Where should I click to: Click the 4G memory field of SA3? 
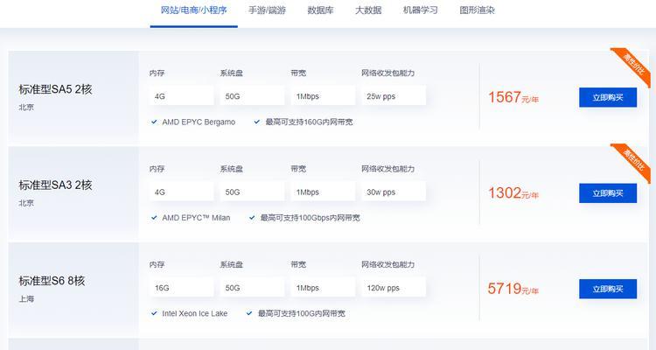[x=182, y=192]
